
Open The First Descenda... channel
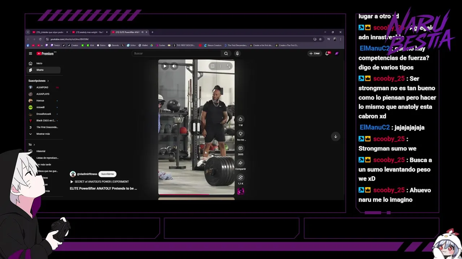(x=43, y=127)
